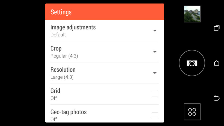Expand the Crop dropdown arrow
Image resolution: width=224 pixels, height=126 pixels.
tap(155, 52)
